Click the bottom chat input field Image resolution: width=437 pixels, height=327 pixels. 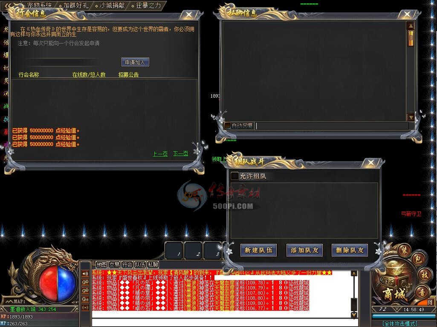[225, 323]
